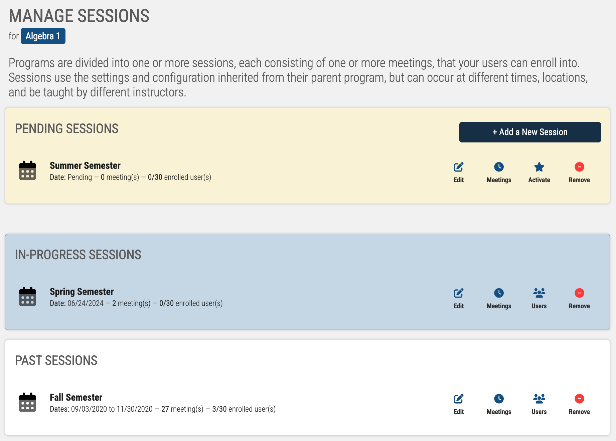Open Meetings for Summer Semester session
616x441 pixels.
coord(499,172)
